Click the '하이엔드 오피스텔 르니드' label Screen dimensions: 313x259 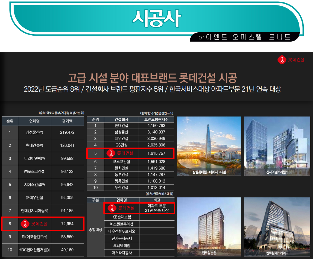(244, 37)
